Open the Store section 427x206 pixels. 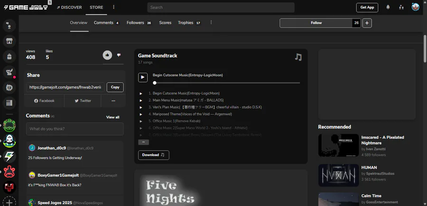(96, 8)
